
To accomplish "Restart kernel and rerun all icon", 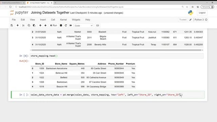I will (x=71, y=25).
